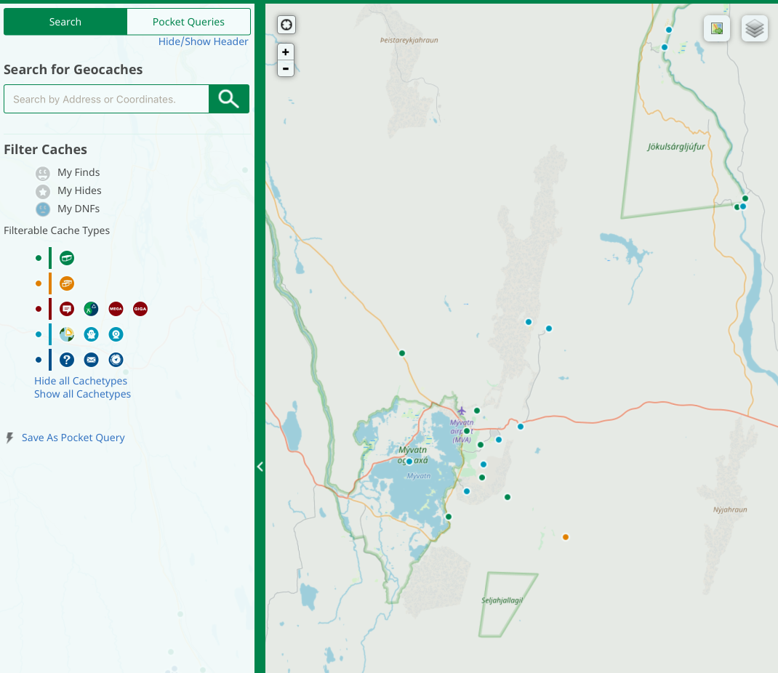Click the Mývatn airport plane icon
This screenshot has height=673, width=778.
[462, 411]
